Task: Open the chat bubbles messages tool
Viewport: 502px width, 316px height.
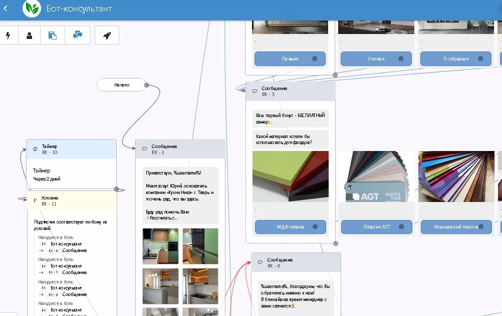Action: coord(78,35)
